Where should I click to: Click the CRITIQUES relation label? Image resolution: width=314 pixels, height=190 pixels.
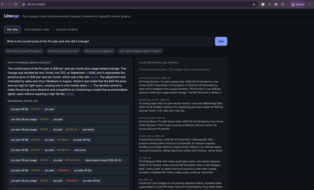62,140
